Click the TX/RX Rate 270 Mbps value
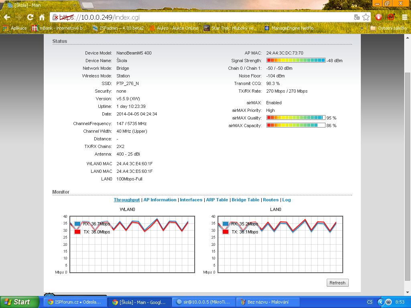Viewport: 411px width, 308px height. click(287, 91)
